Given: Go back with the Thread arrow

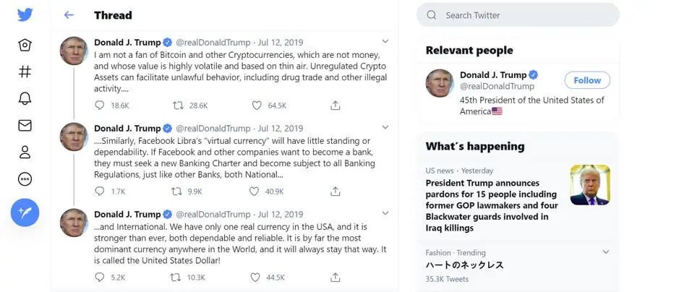Looking at the screenshot, I should tap(69, 15).
